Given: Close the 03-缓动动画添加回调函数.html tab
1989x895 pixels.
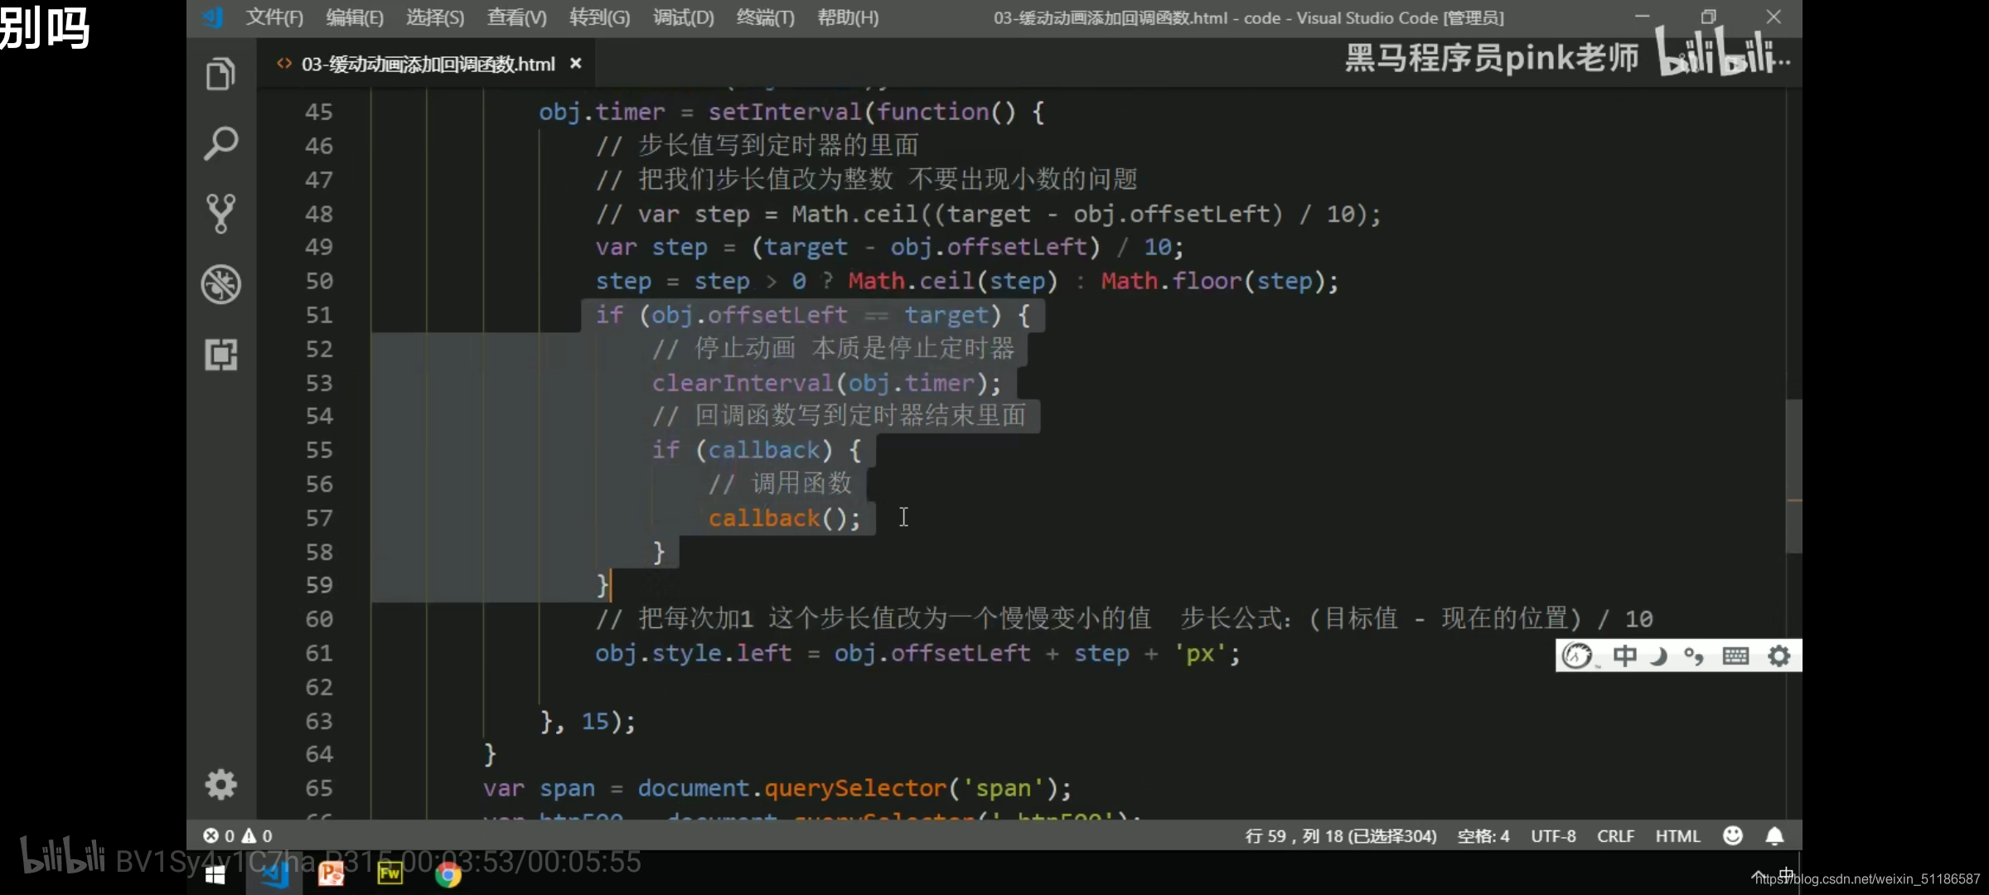Looking at the screenshot, I should tap(576, 64).
